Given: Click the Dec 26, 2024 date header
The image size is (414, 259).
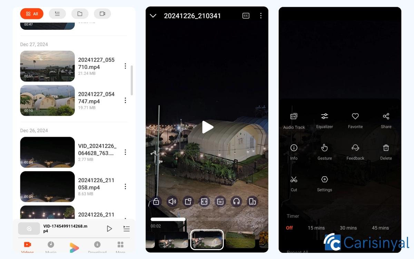Looking at the screenshot, I should point(34,131).
